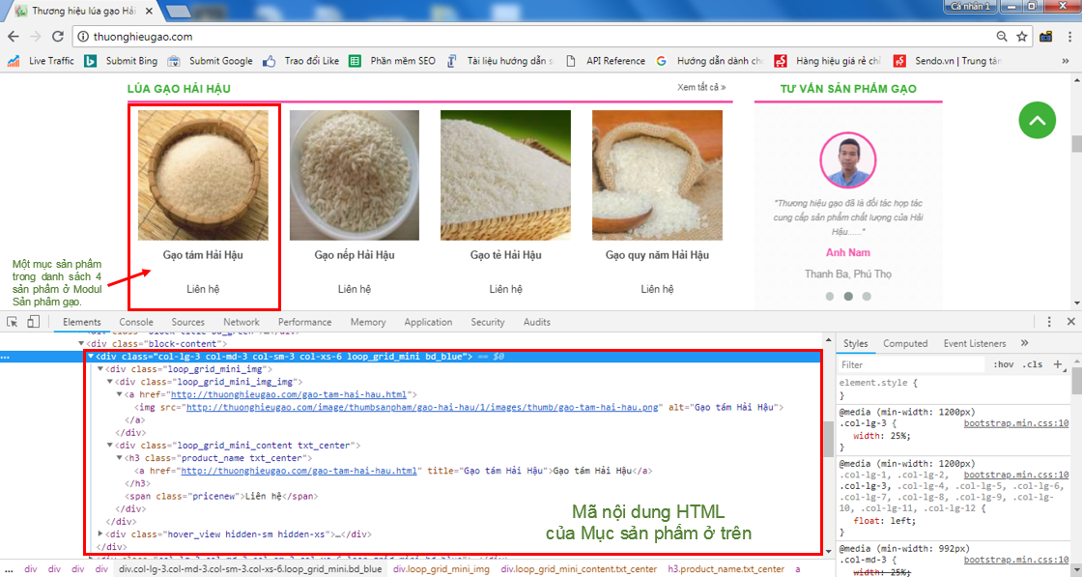Viewport: 1082px width, 577px height.
Task: Collapse the loop_grid_mini_content txt_center div
Action: pos(110,446)
